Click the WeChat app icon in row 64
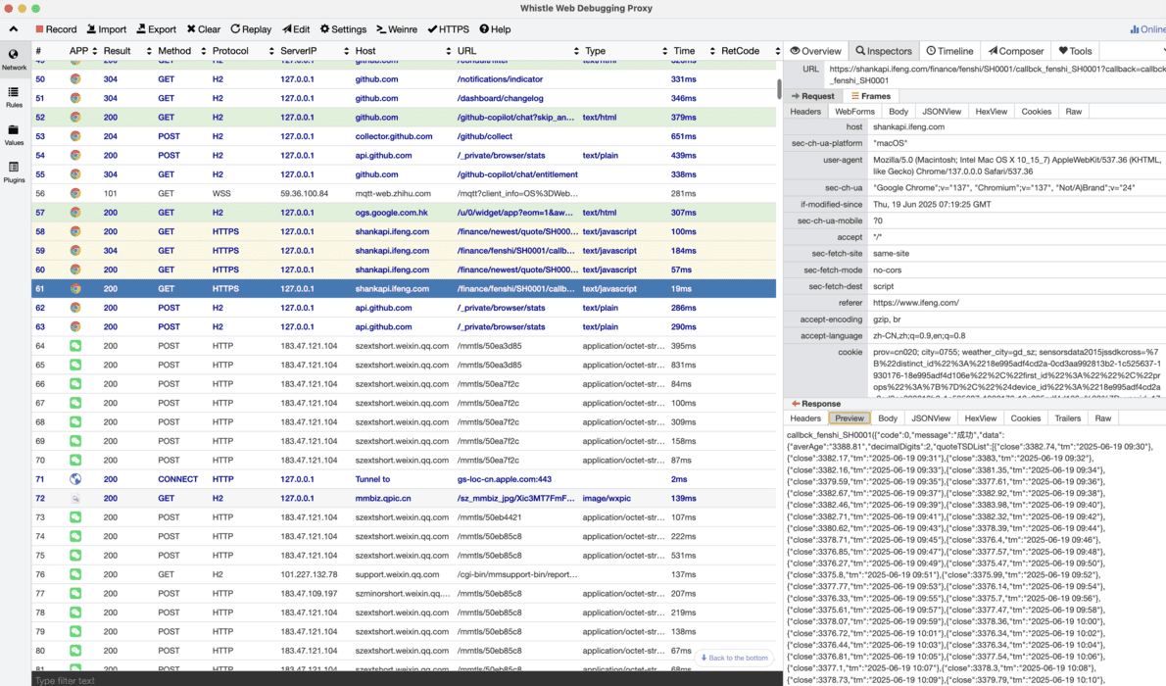 [75, 346]
